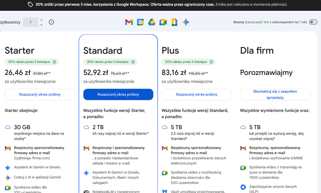Click 'Asystent AI Gemini w Gmailu' in Starter
This screenshot has width=321, height=193.
[x=37, y=167]
